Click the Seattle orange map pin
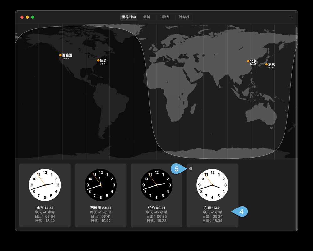 (60, 55)
